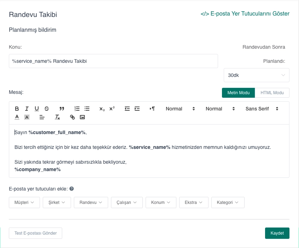
Task: Click the Kaydet button
Action: point(277,233)
